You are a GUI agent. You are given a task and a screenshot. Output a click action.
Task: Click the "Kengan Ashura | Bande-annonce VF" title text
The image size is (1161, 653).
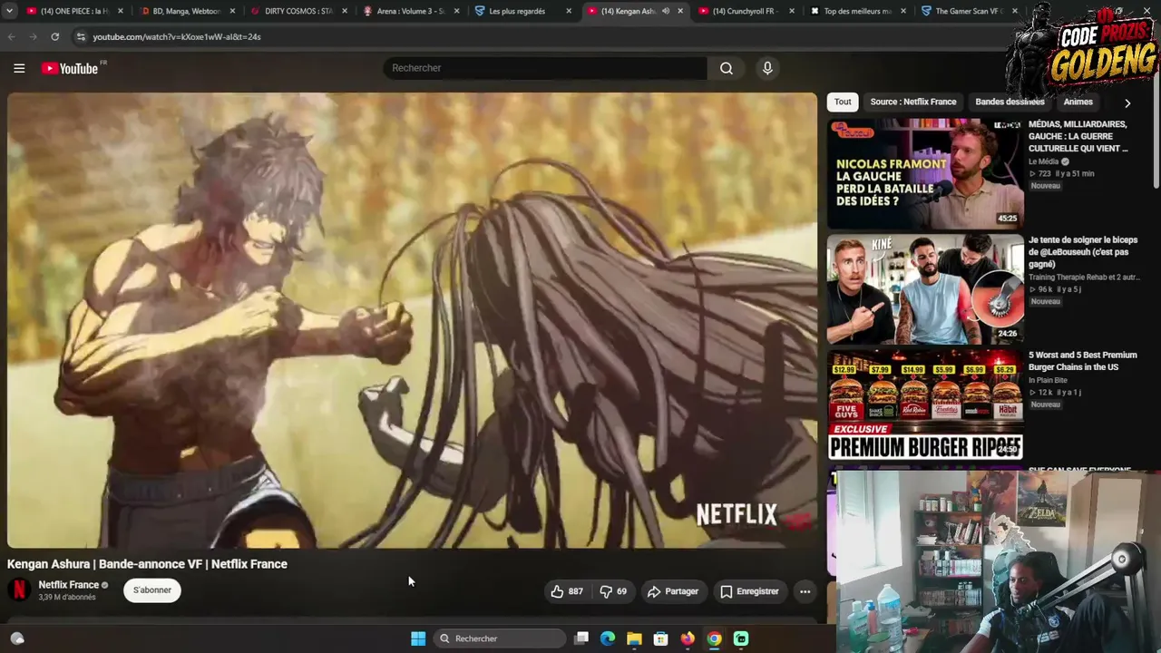pyautogui.click(x=147, y=564)
